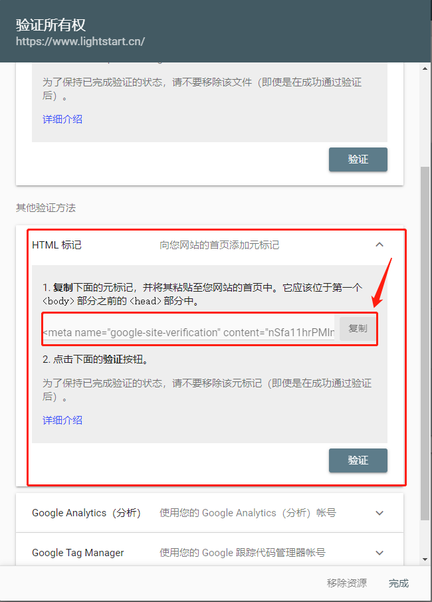Viewport: 432px width, 602px height.
Task: Open the upper 详细介绍 link
Action: point(62,119)
